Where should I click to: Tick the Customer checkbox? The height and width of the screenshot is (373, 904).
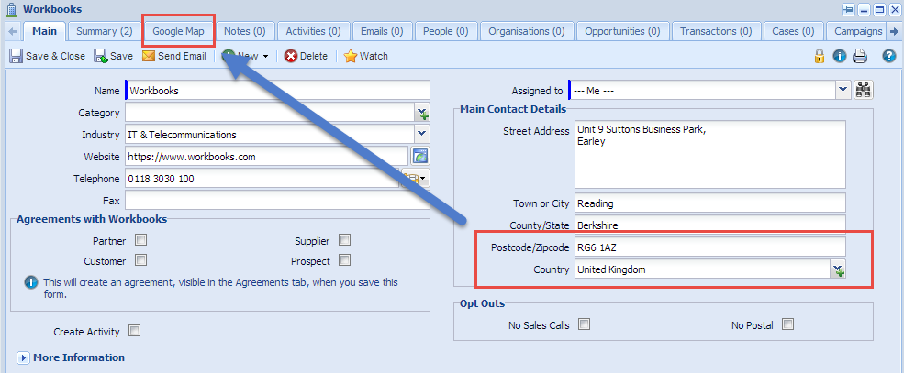point(140,260)
